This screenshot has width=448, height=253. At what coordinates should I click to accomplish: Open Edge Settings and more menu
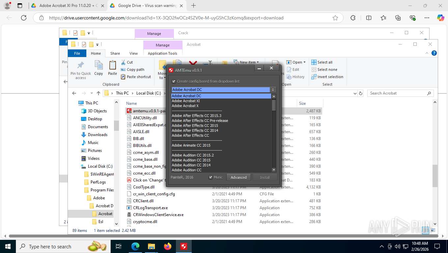[x=427, y=18]
